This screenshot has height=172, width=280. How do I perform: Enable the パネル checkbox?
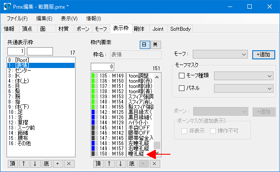[x=181, y=88]
